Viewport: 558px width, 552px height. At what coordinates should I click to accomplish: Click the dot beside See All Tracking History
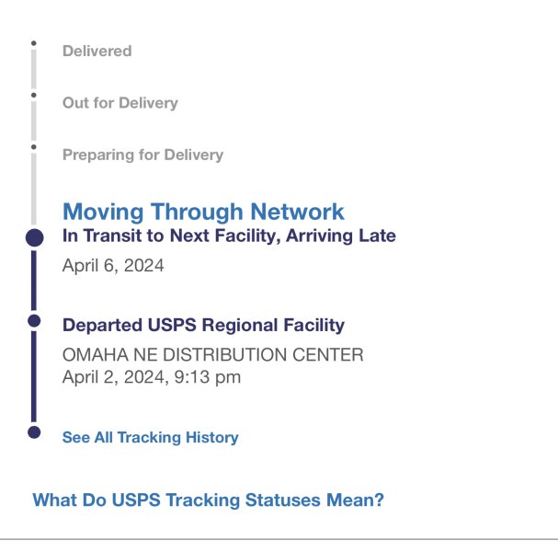click(x=34, y=431)
